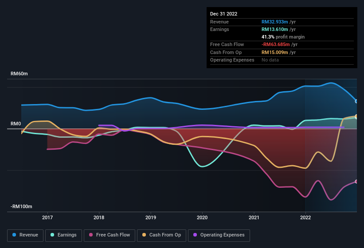Jump to 2020 on the time axis
364x248 pixels.
[202, 217]
